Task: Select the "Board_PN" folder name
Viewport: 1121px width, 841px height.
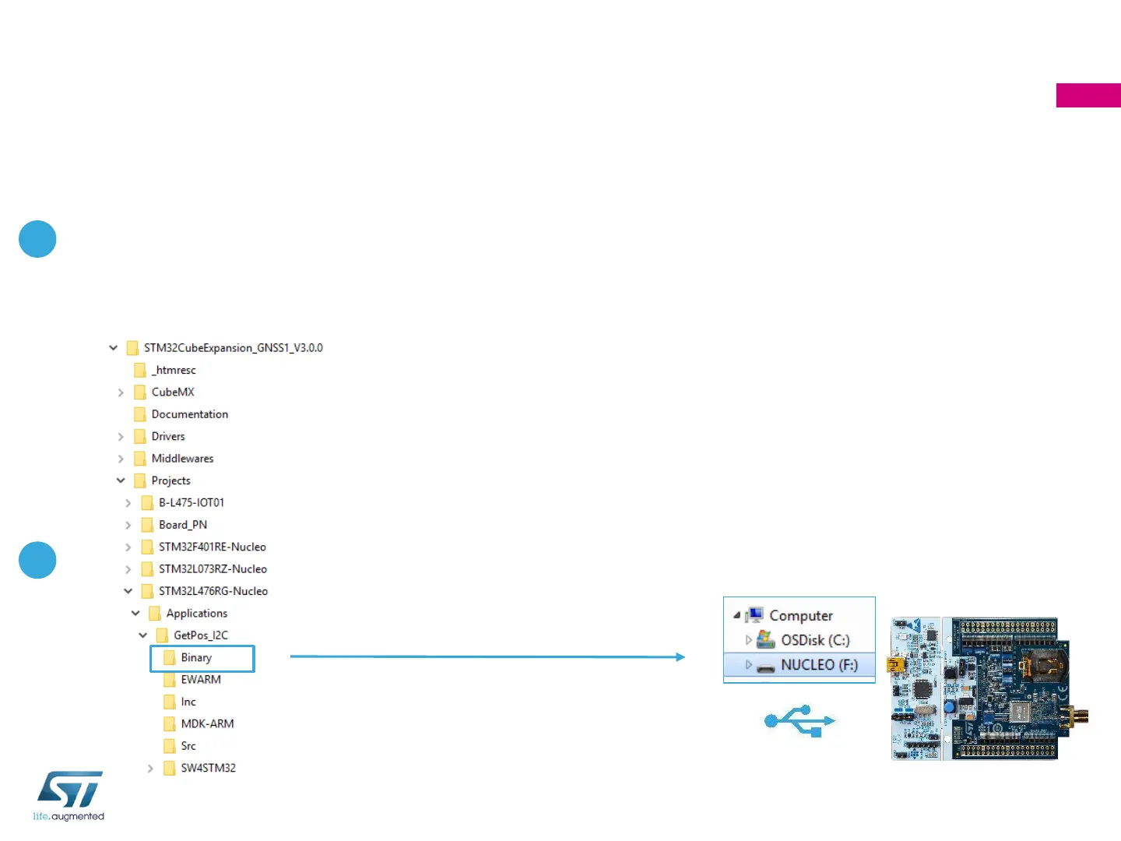Action: (183, 525)
